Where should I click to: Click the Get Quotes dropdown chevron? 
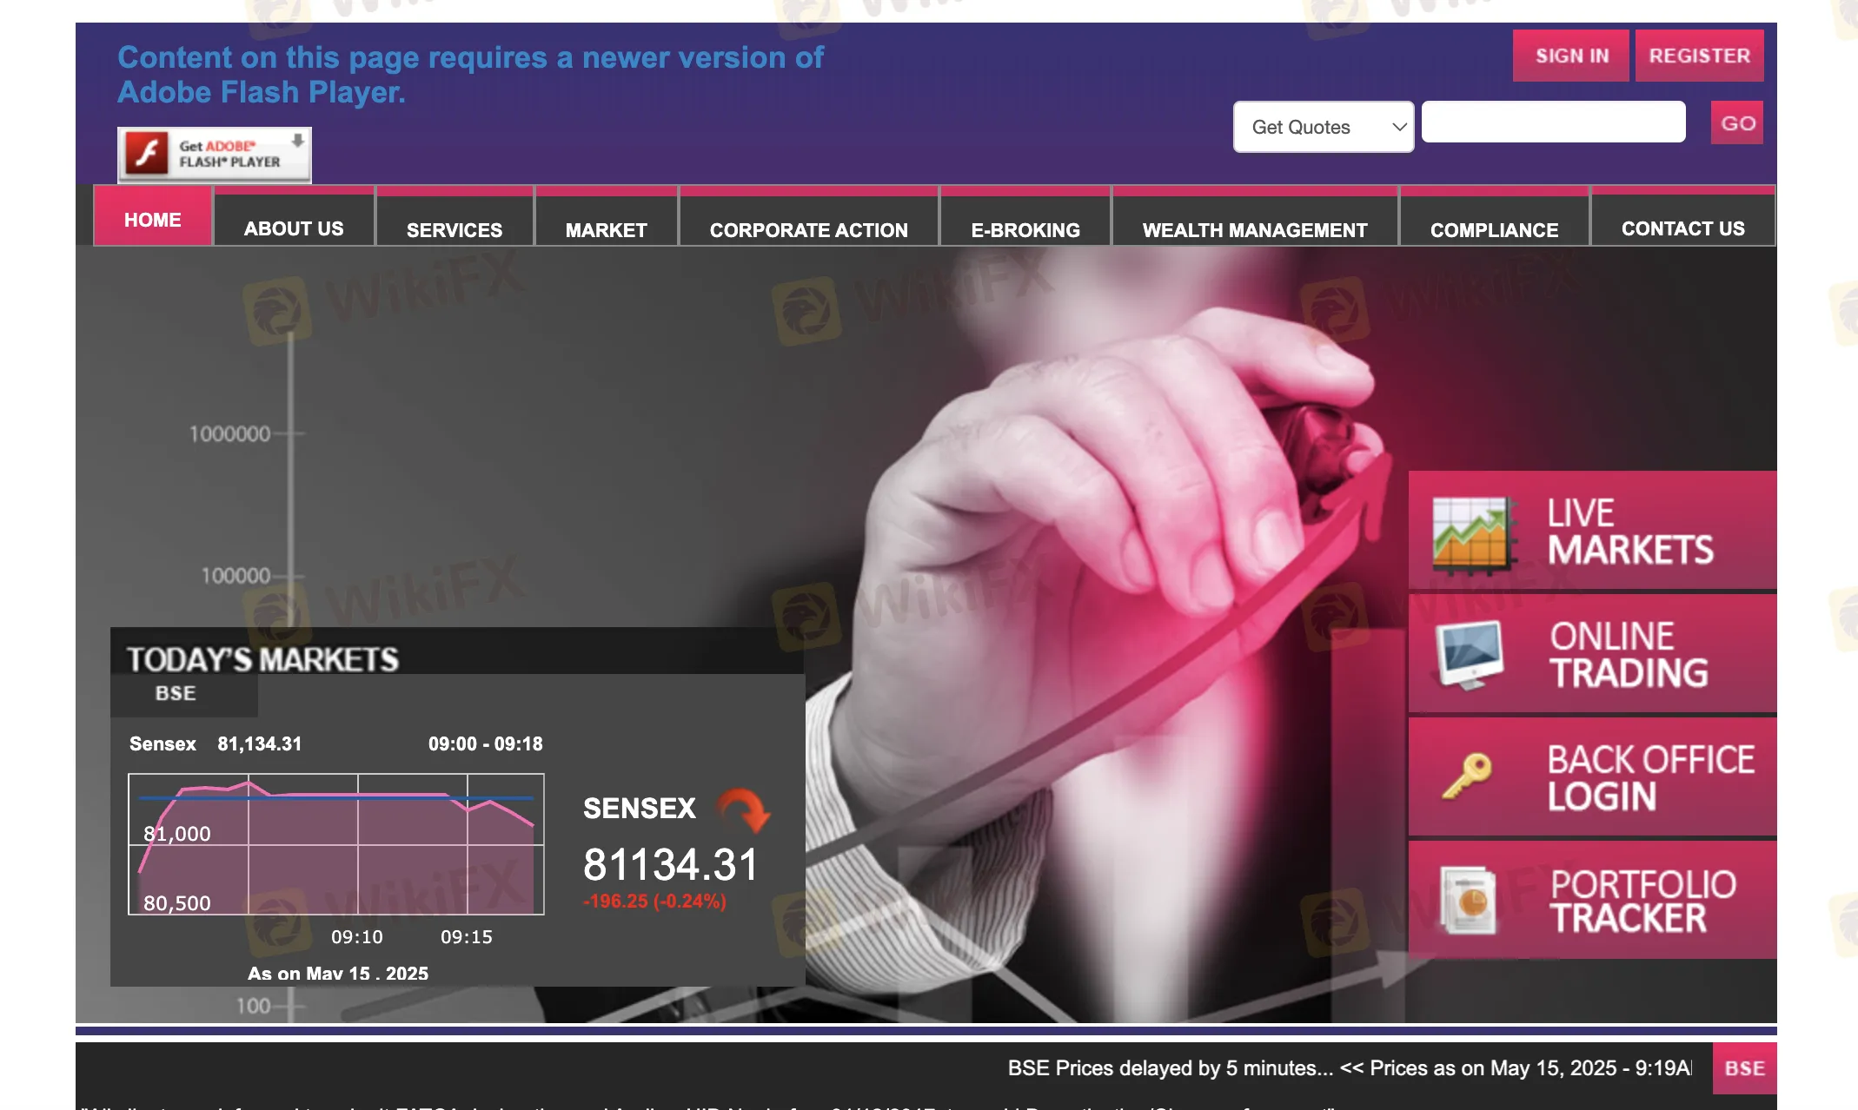(x=1398, y=128)
